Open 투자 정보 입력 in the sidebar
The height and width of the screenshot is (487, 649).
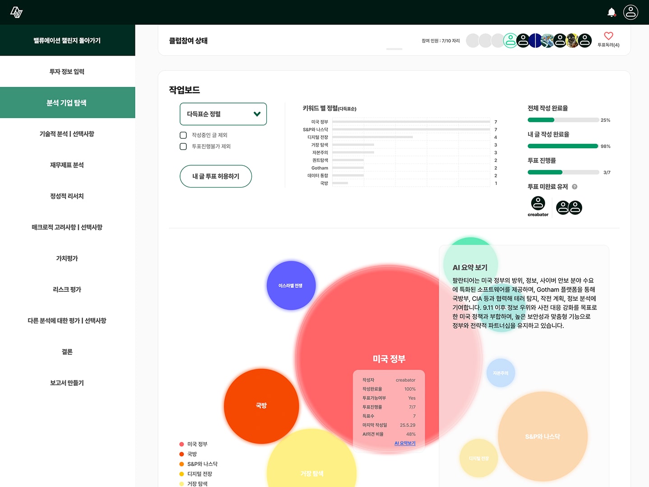coord(67,71)
